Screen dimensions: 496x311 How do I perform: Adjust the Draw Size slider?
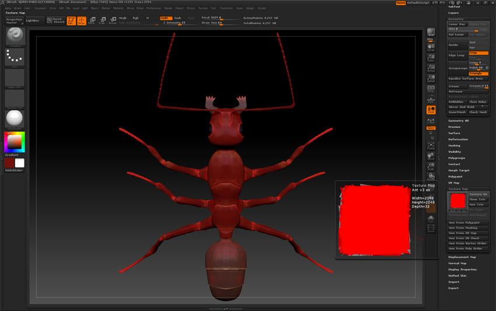220,23
